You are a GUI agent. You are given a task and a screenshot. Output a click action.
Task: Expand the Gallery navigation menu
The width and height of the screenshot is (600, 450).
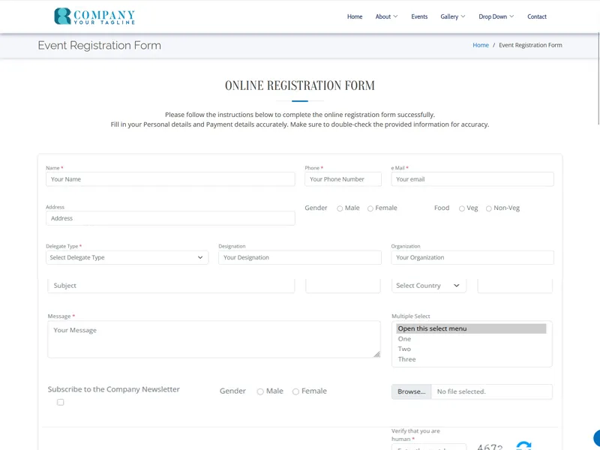tap(452, 16)
